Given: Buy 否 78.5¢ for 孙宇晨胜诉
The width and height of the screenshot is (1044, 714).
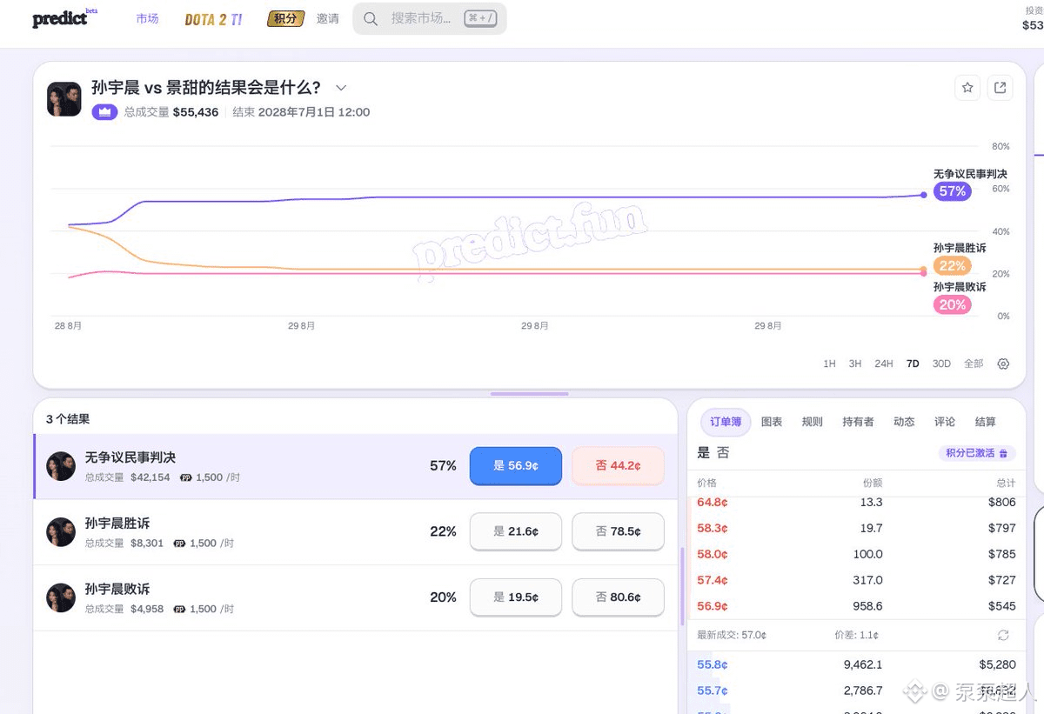Looking at the screenshot, I should (618, 531).
